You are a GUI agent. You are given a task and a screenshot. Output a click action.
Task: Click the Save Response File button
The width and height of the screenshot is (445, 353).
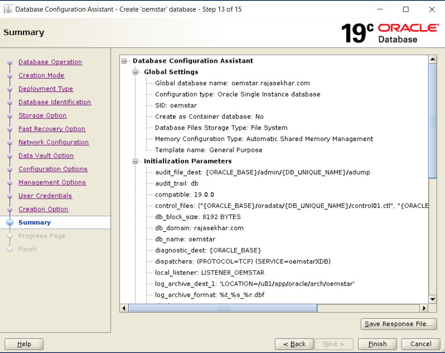click(399, 324)
